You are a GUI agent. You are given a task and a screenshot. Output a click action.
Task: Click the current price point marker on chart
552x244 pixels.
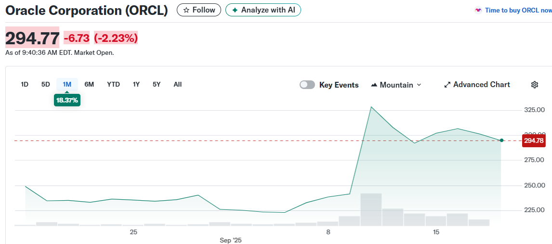(x=501, y=140)
